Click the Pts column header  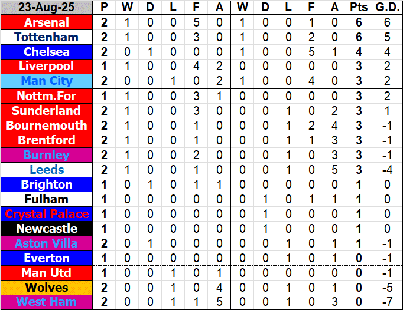(358, 8)
